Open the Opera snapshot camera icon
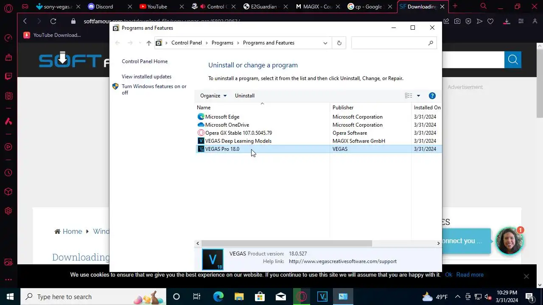 (457, 21)
